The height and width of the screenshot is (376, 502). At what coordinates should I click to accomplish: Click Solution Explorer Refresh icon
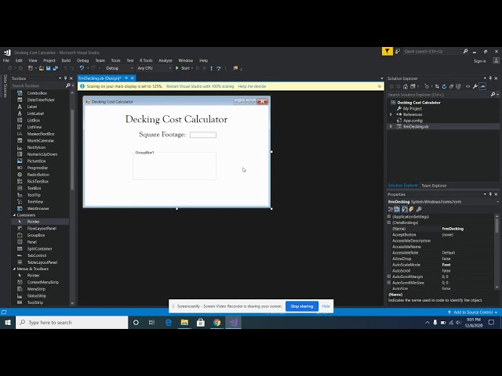tap(444, 86)
